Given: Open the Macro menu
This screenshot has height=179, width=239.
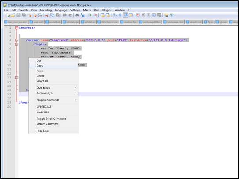Looking at the screenshot, I should [87, 10].
